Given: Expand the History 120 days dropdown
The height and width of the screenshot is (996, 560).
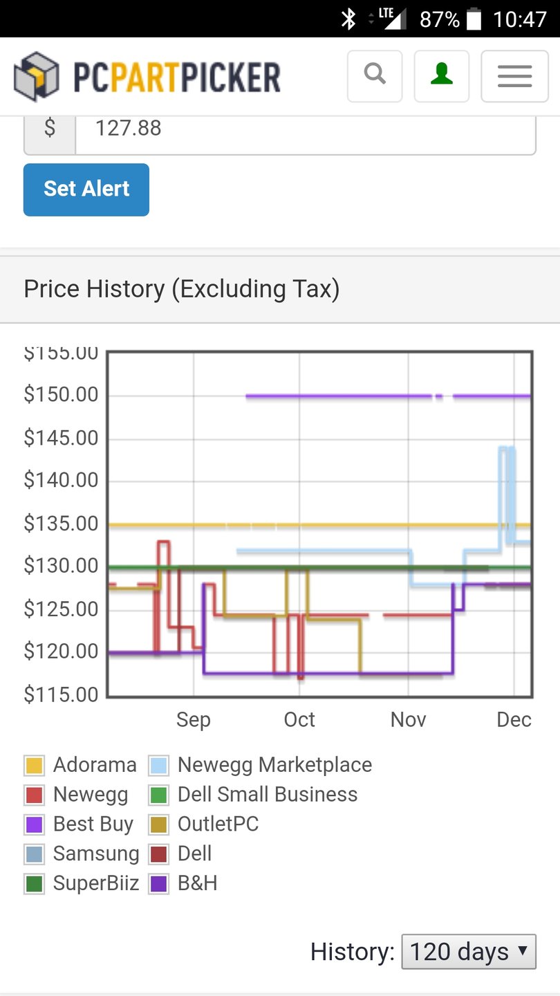Looking at the screenshot, I should [x=469, y=952].
